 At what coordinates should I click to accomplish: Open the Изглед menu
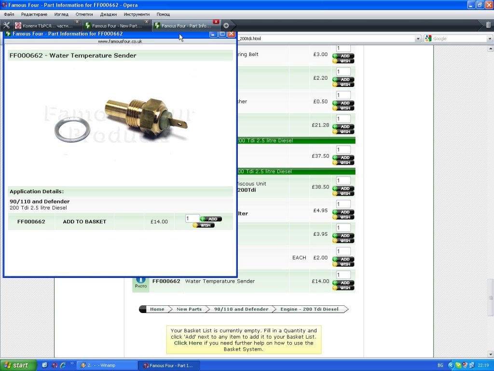pos(61,14)
